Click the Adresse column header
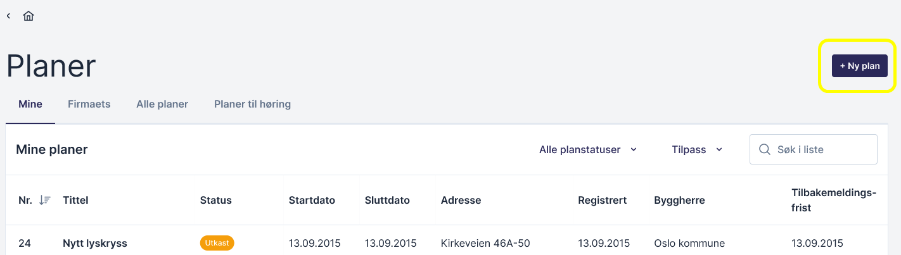This screenshot has height=255, width=901. [461, 200]
